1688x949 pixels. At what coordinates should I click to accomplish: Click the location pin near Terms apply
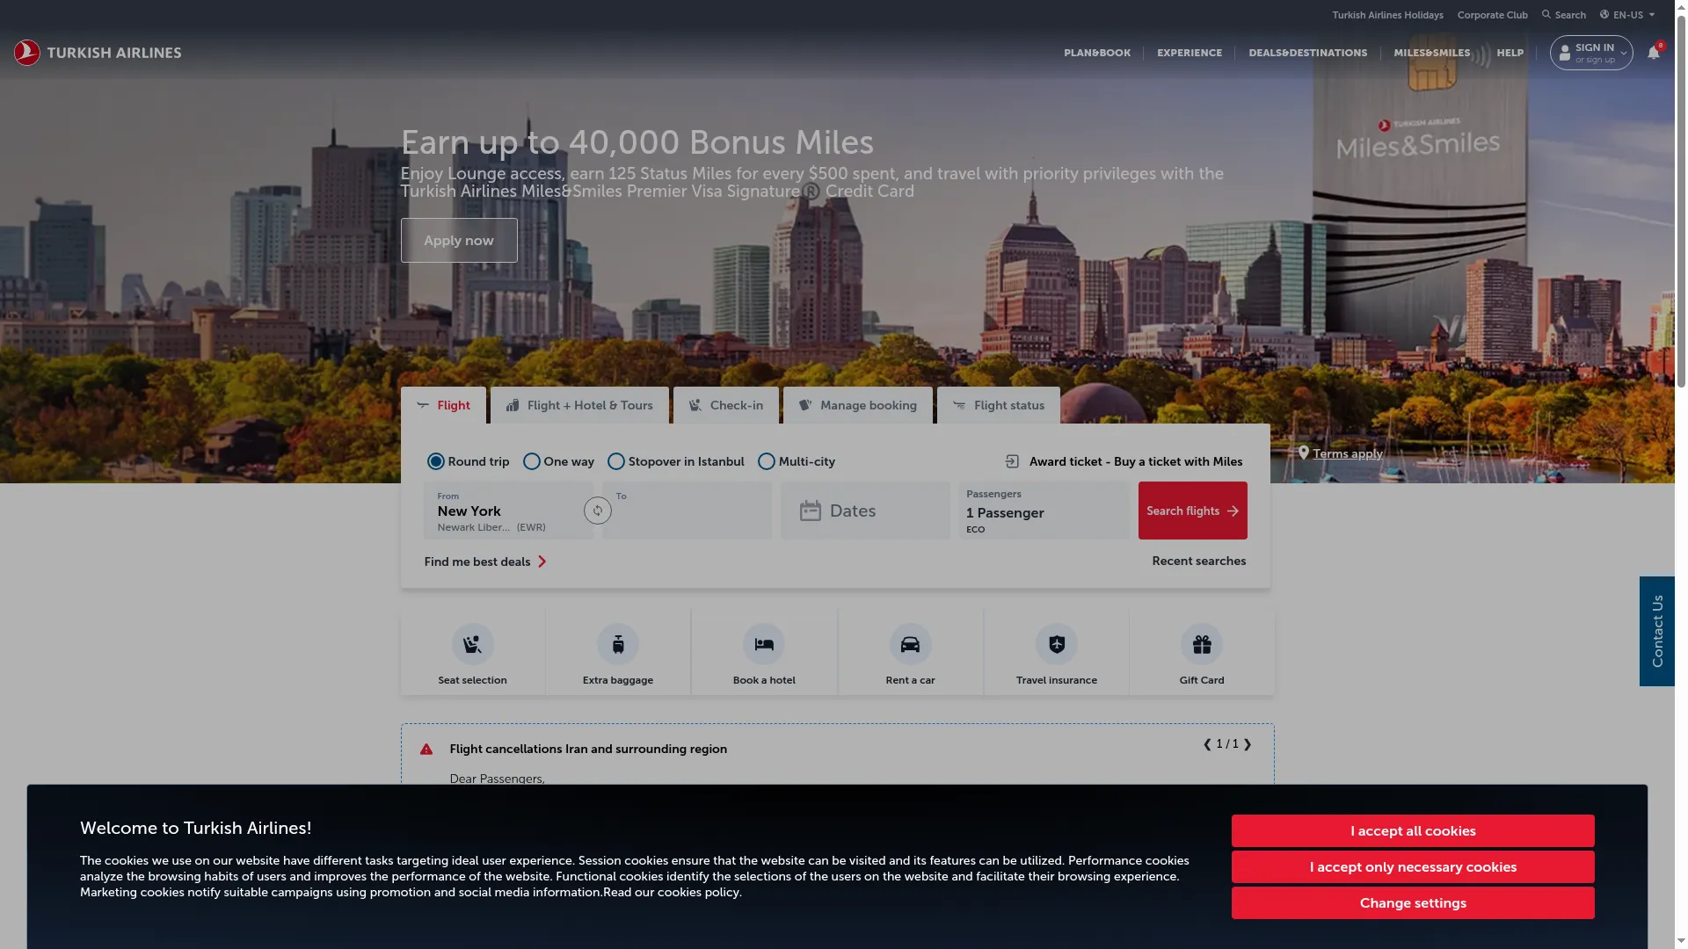point(1304,453)
